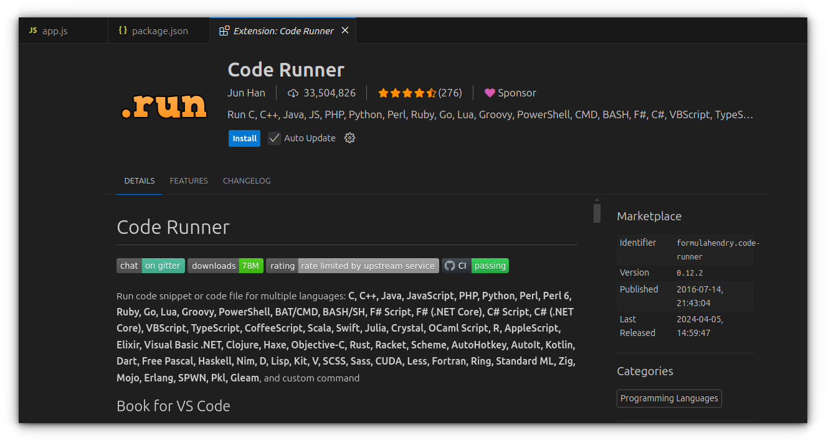
Task: Click the package.json braces icon
Action: (x=123, y=30)
